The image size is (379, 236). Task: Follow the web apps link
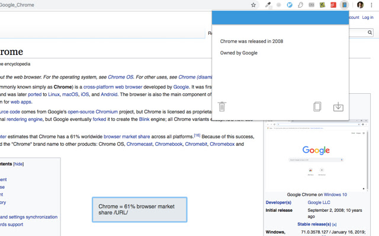click(21, 102)
